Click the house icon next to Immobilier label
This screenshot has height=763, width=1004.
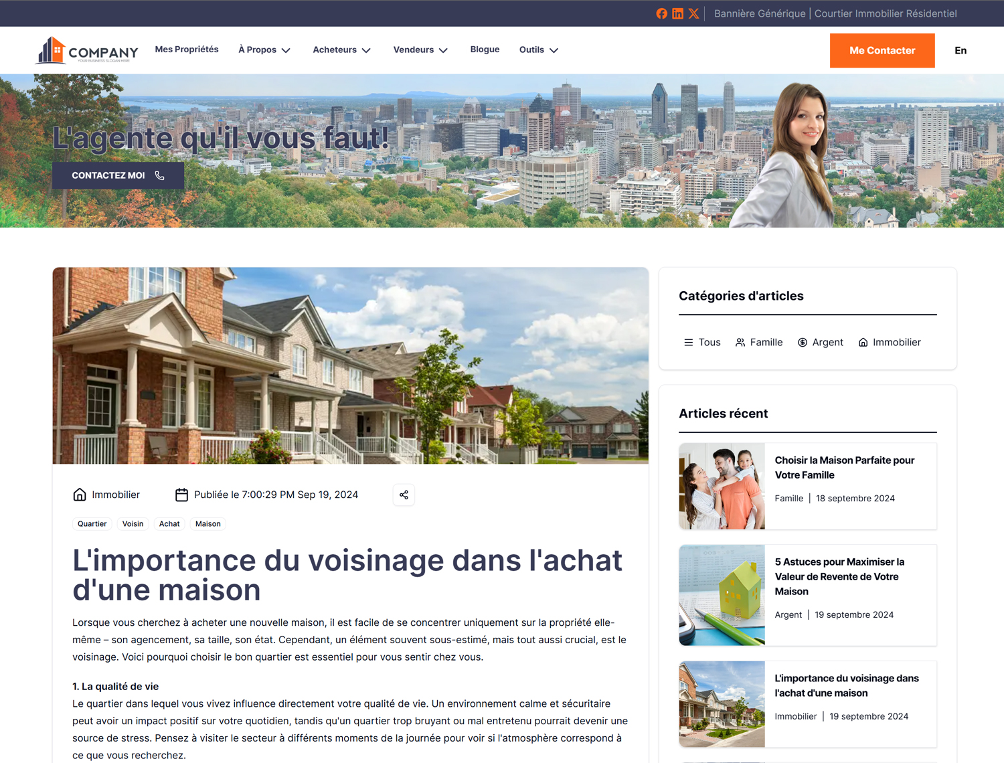pyautogui.click(x=80, y=494)
